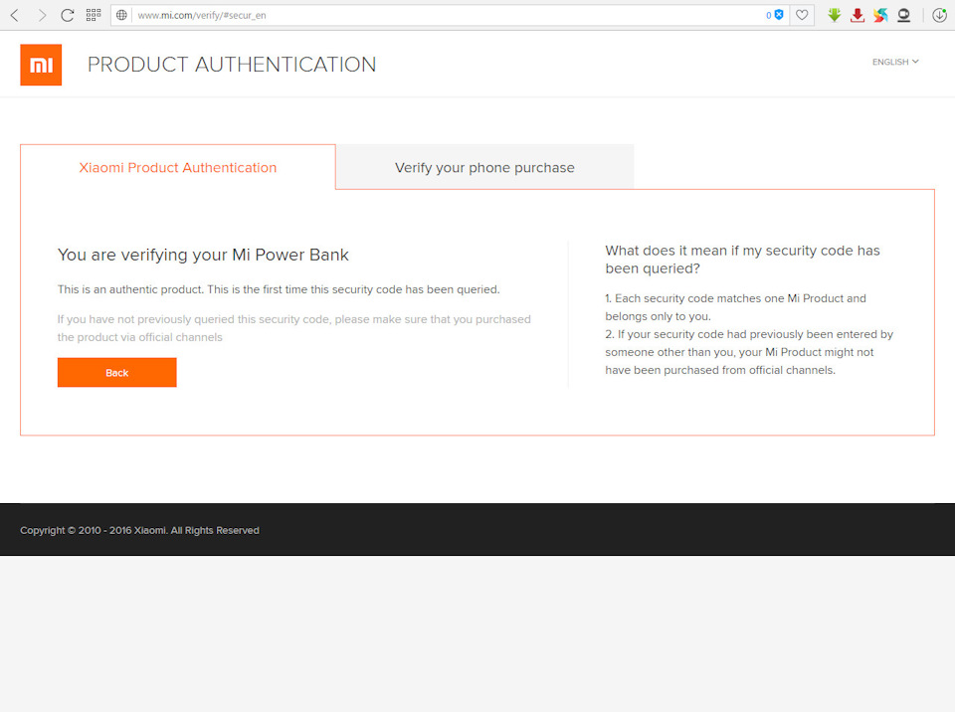955x712 pixels.
Task: Click the orange Mi logo
Action: (41, 65)
